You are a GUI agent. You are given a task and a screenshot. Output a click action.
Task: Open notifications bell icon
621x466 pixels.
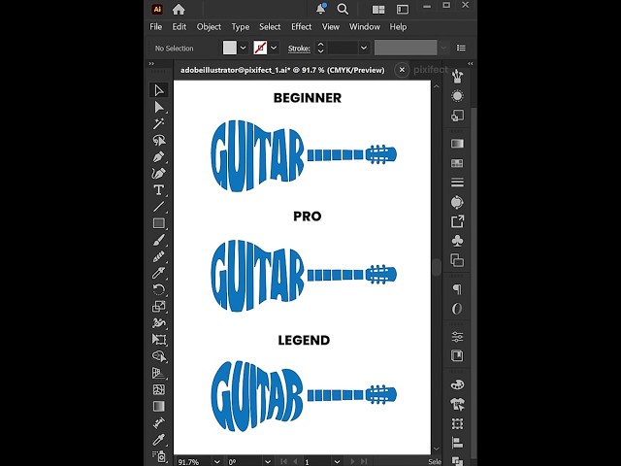point(320,9)
